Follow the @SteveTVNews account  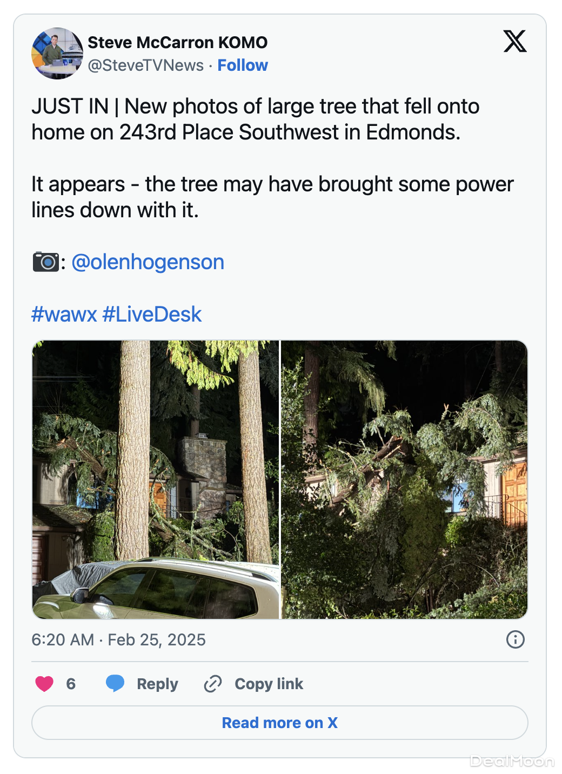pos(243,65)
